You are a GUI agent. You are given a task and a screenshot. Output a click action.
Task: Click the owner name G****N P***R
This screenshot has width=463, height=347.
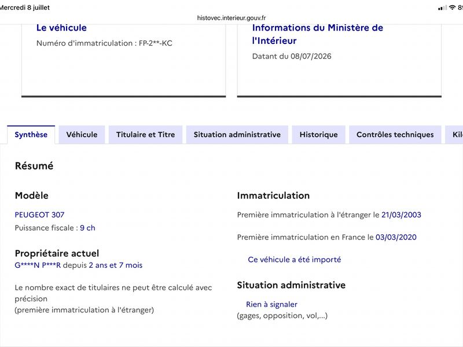pos(38,265)
